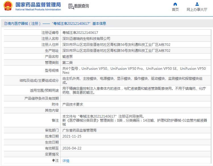The image size is (213, 166).
Task: Select approval date 2021-11-25
Action: point(72,136)
